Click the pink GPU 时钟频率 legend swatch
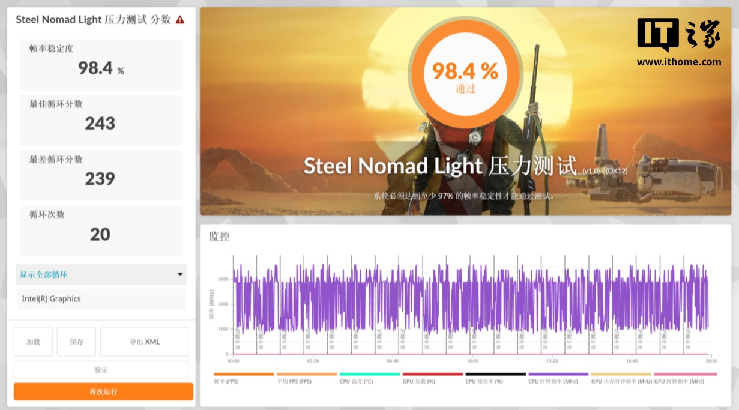This screenshot has height=410, width=739. pyautogui.click(x=685, y=374)
